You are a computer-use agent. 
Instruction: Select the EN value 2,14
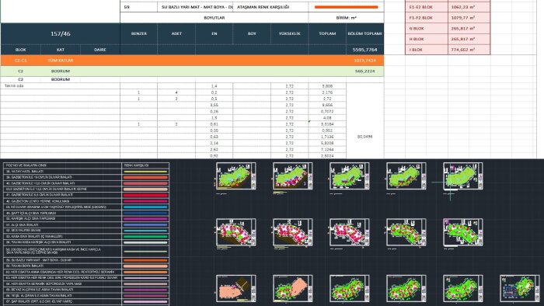(214, 143)
